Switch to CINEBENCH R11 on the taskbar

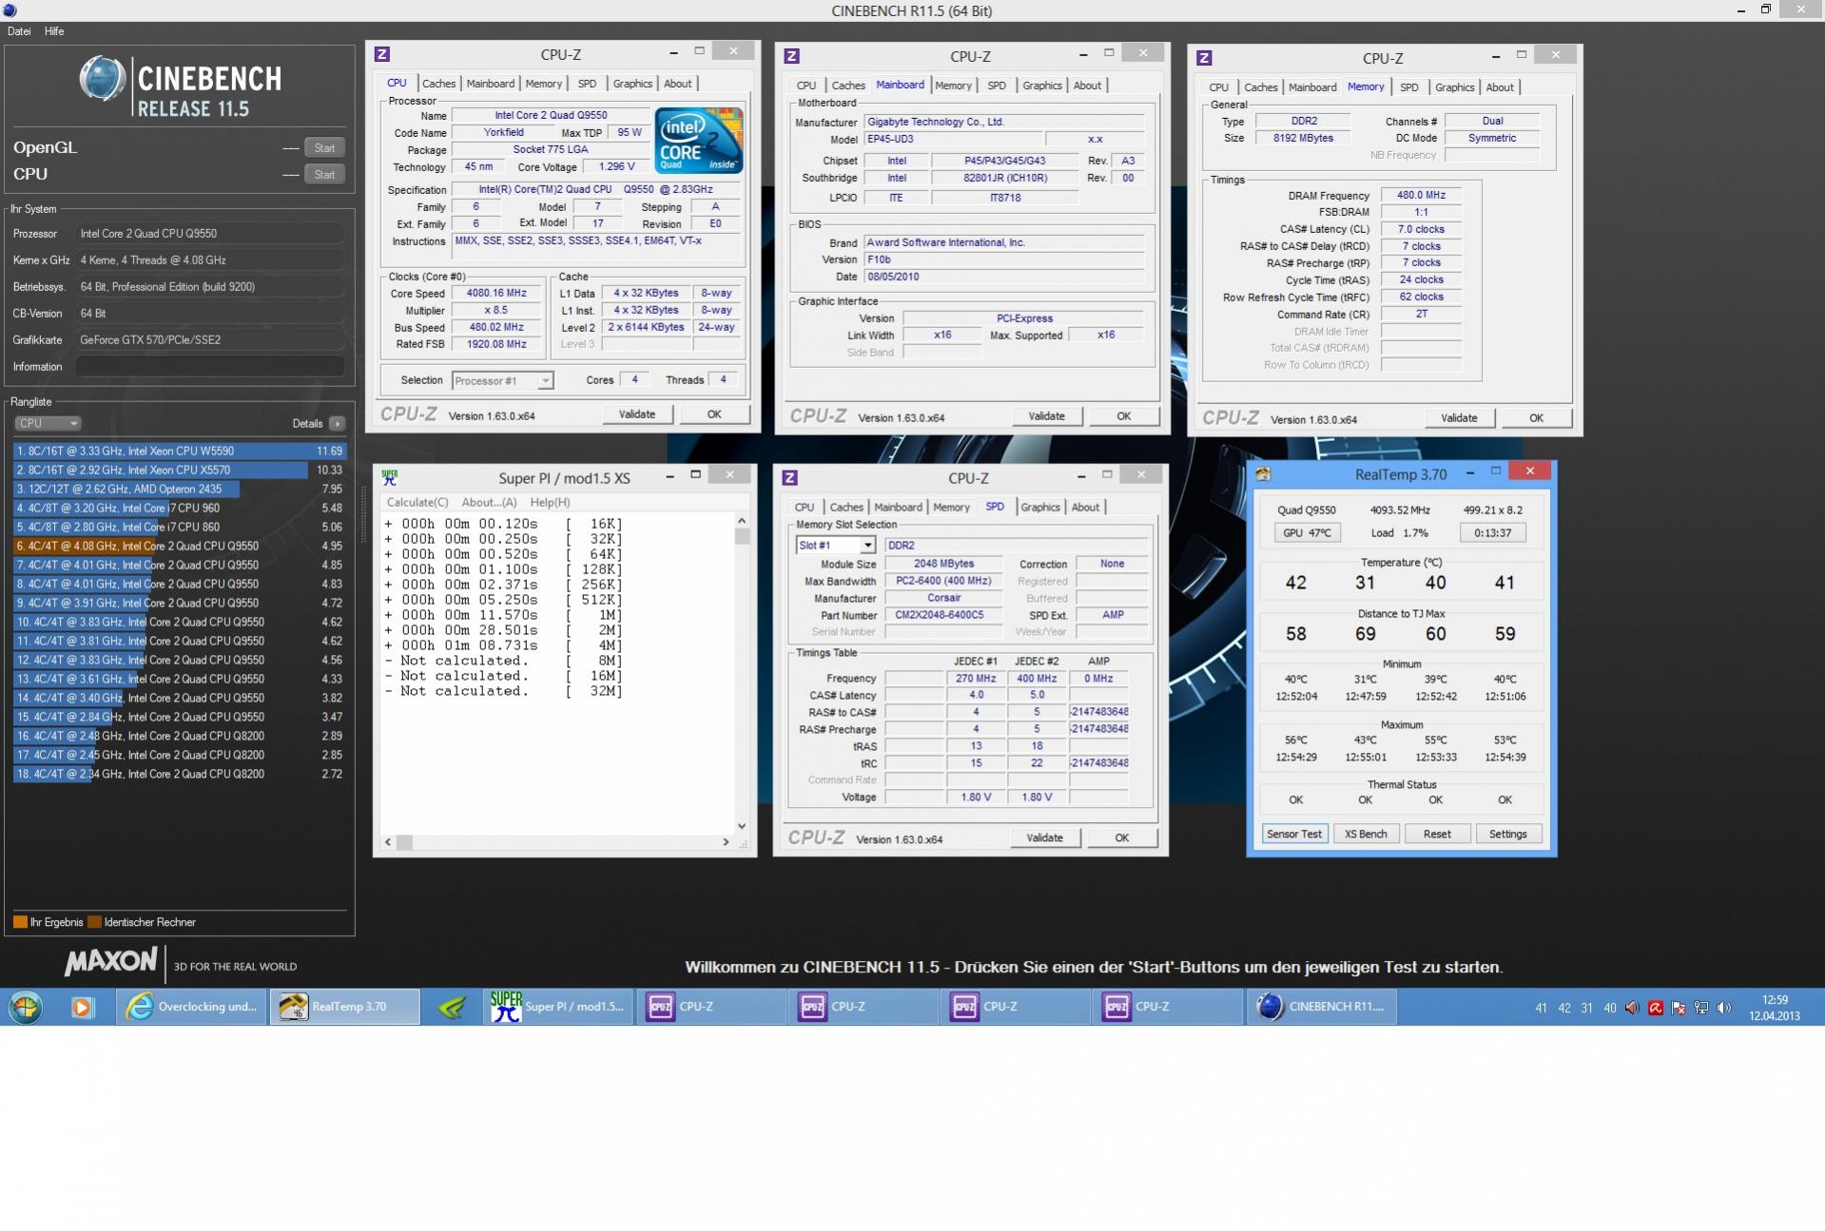(x=1322, y=1007)
